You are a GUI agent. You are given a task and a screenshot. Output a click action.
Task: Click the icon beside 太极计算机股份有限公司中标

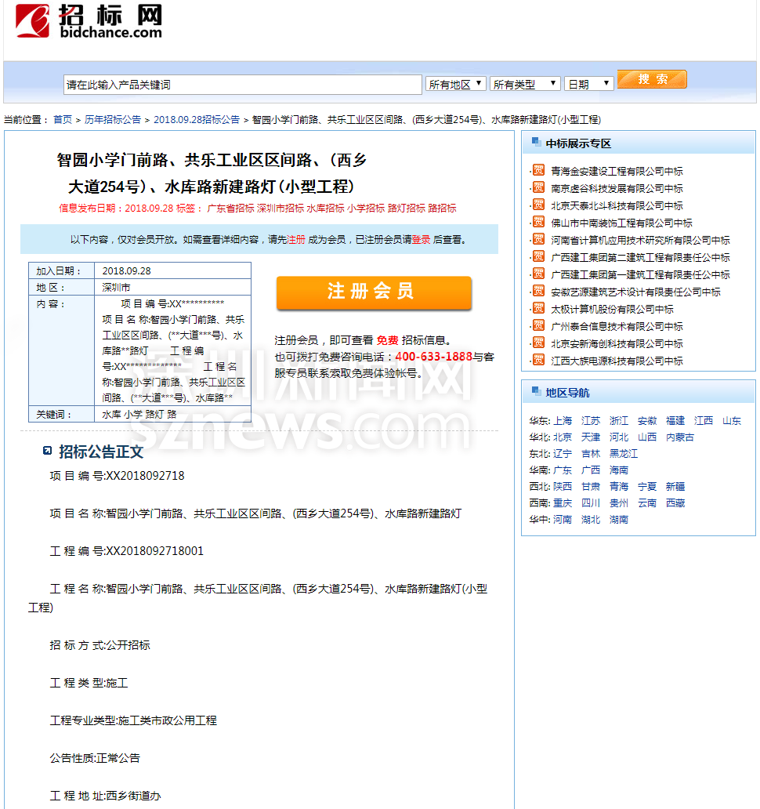[538, 308]
